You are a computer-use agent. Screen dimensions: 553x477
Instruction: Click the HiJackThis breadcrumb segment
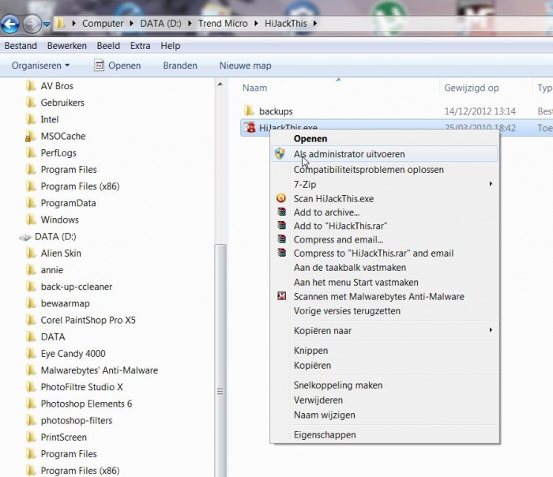[x=286, y=23]
